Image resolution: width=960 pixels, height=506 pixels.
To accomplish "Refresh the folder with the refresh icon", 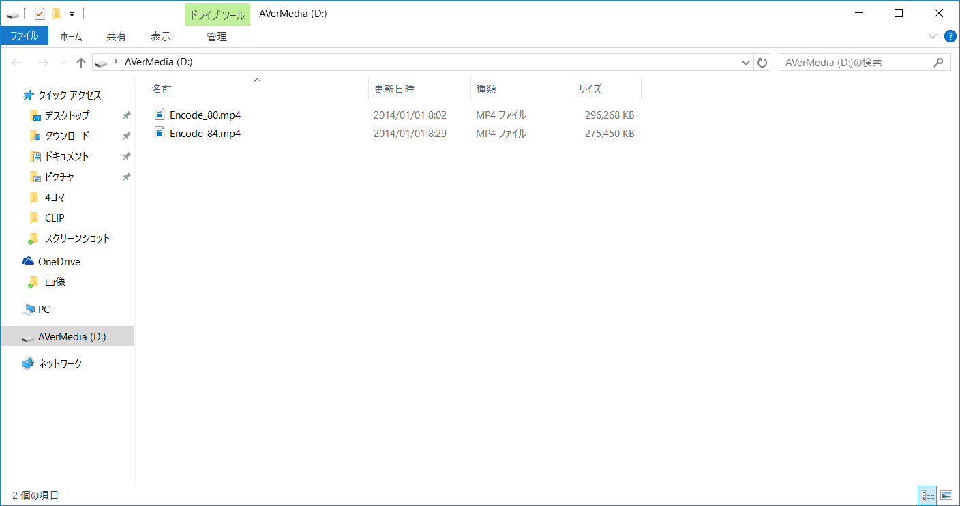I will click(x=762, y=63).
